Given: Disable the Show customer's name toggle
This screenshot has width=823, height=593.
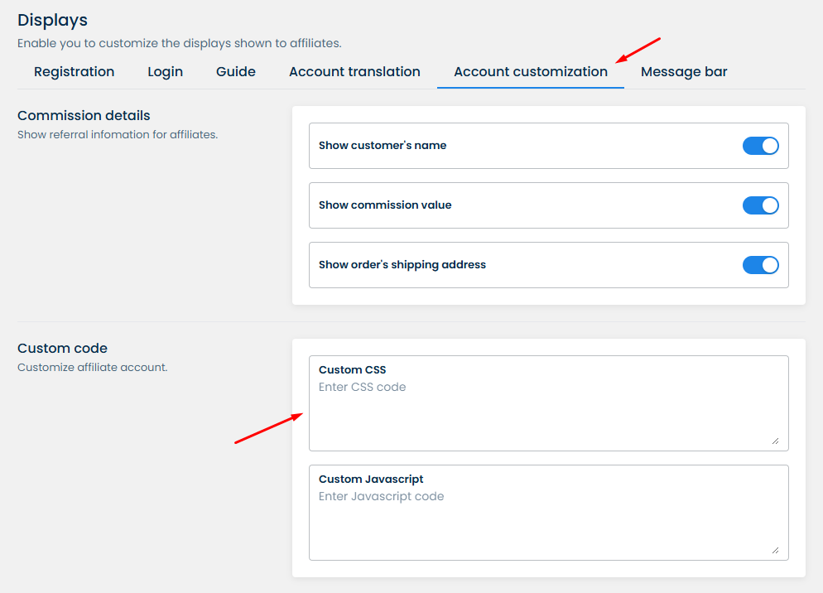Looking at the screenshot, I should pyautogui.click(x=760, y=146).
